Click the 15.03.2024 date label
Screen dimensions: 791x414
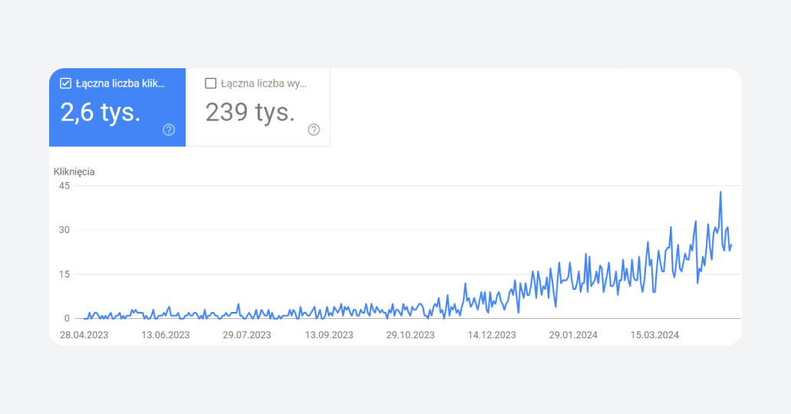tap(654, 335)
